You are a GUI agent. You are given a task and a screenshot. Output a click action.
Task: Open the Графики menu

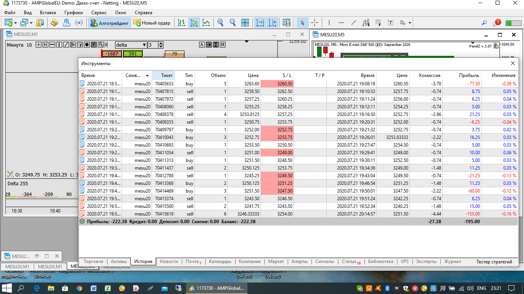point(74,12)
